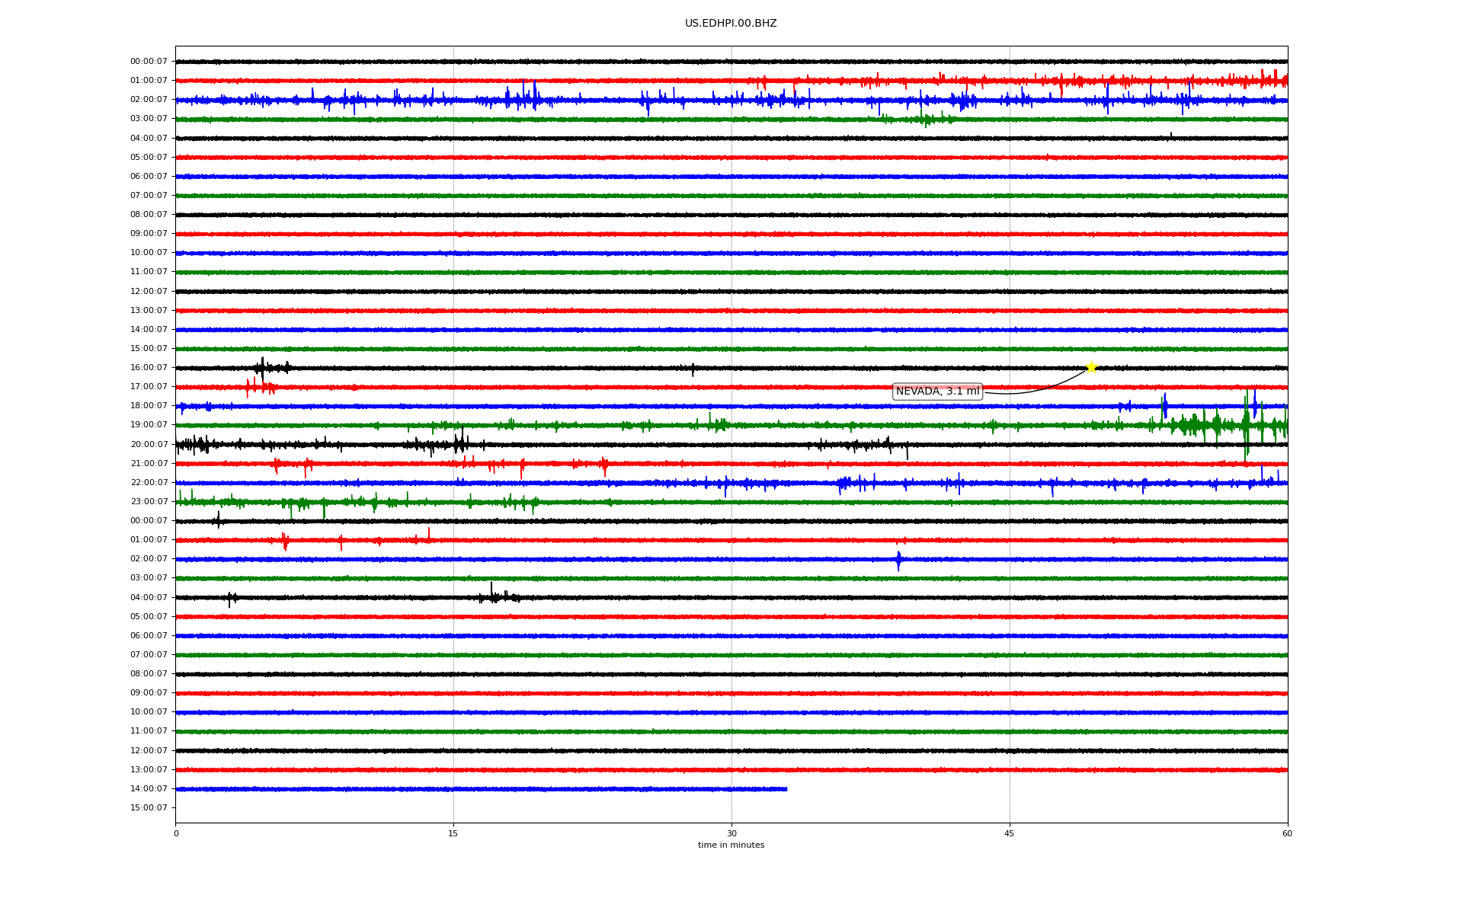
Task: Click the 19:00:07 row time label
Action: 149,425
